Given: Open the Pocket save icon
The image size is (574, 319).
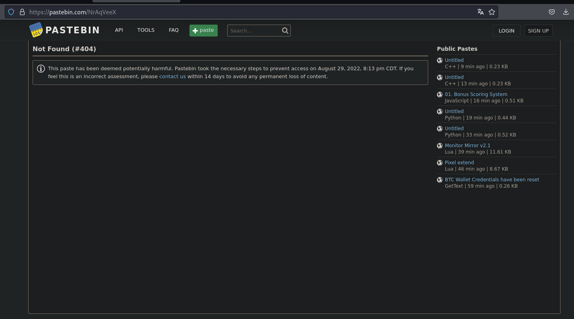Looking at the screenshot, I should coord(552,12).
